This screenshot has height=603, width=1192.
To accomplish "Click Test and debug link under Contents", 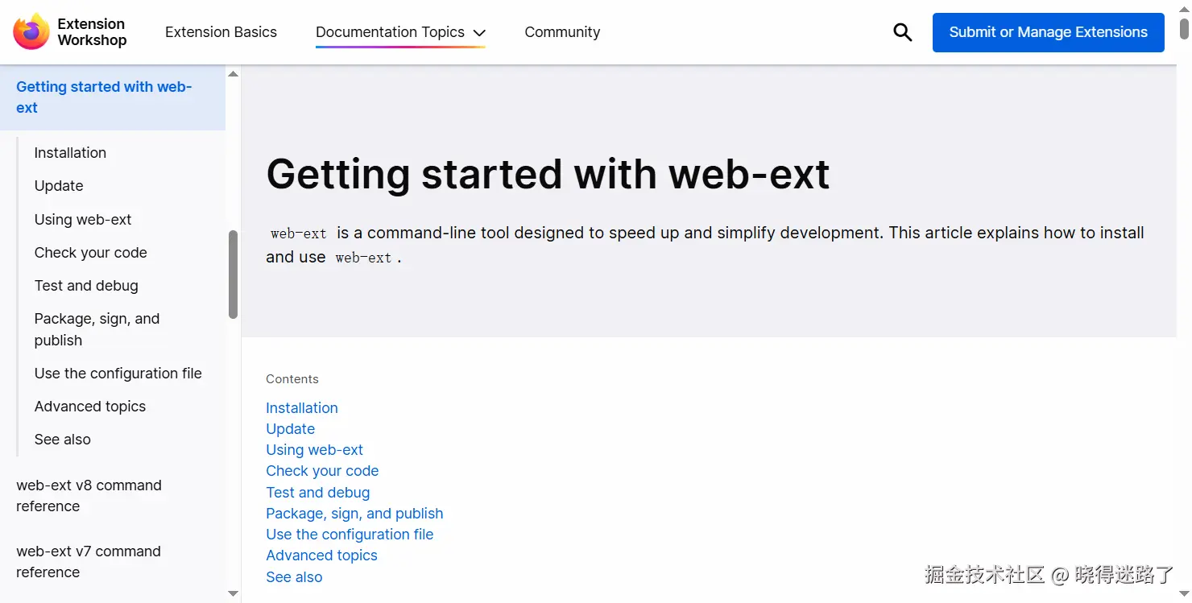I will click(318, 493).
